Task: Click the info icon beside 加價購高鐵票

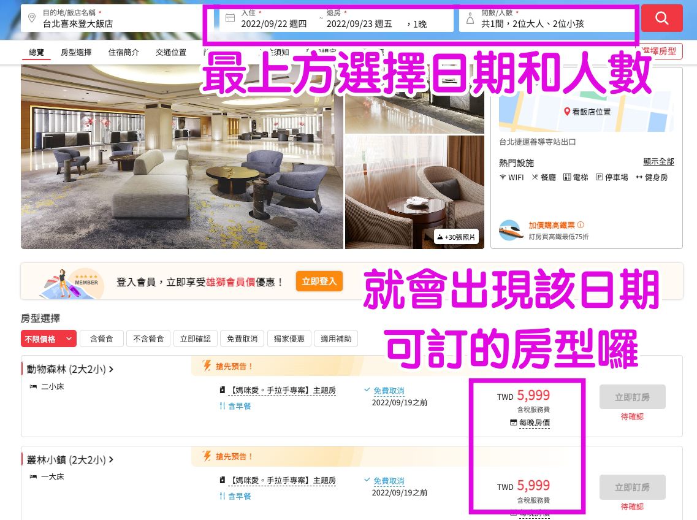Action: [x=581, y=225]
